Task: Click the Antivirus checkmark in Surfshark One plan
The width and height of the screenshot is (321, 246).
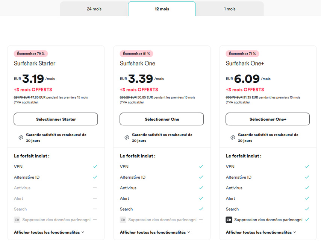Action: pos(201,188)
